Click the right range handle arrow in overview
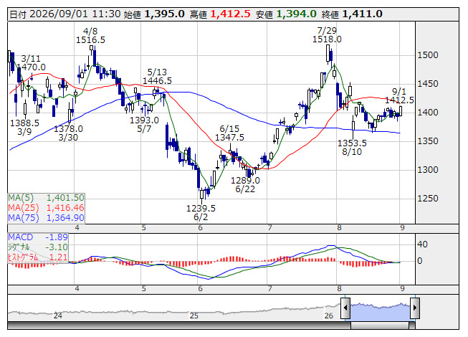 coord(415,308)
